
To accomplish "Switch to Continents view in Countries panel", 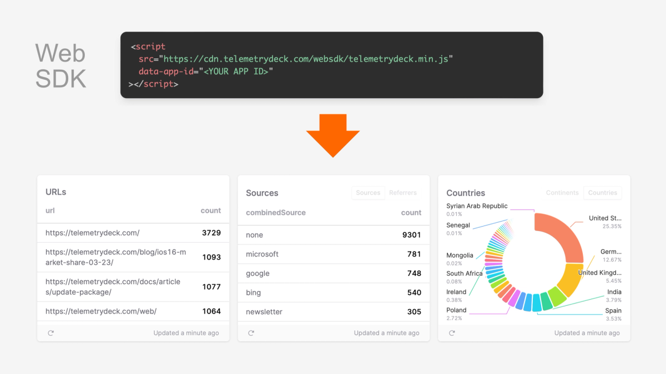I will (x=562, y=193).
